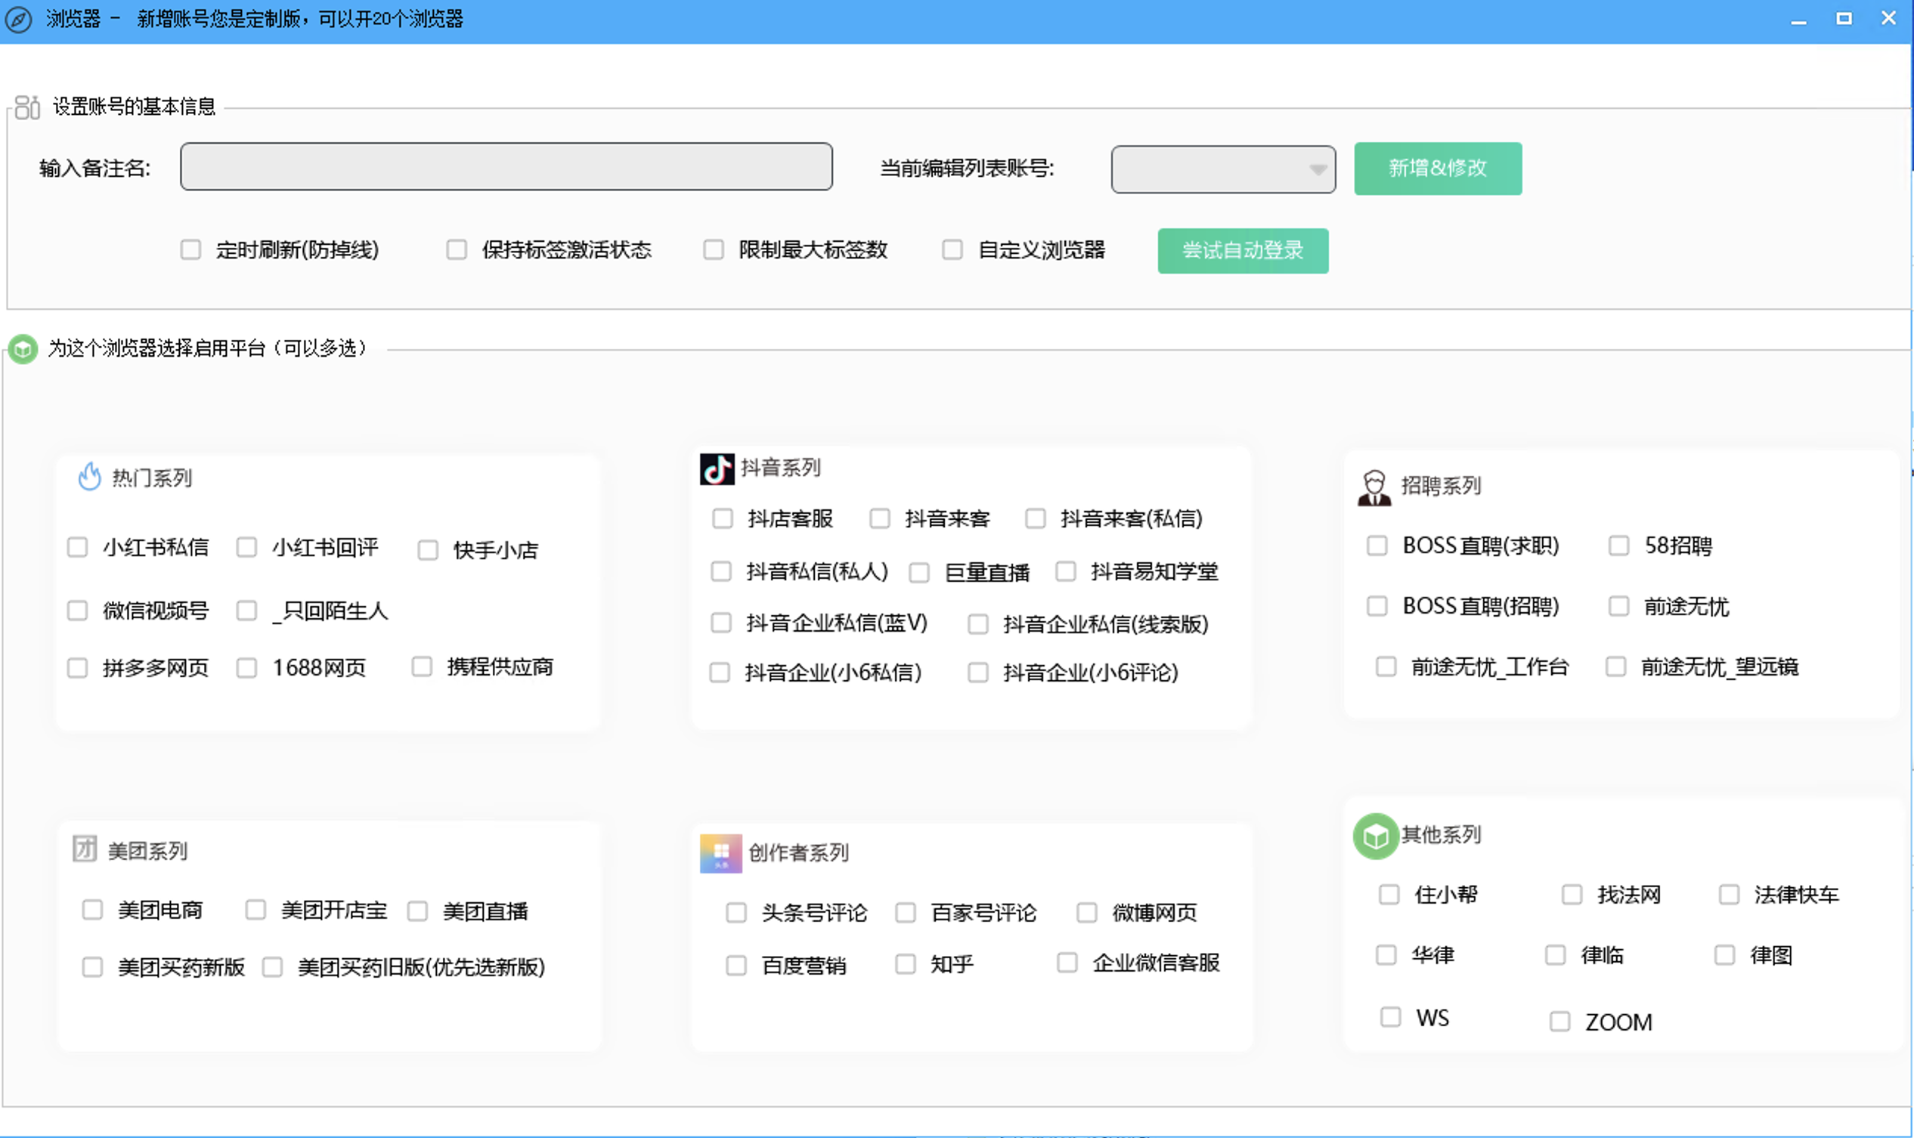The image size is (1914, 1138).
Task: Tick 前途无忧_望远镜 checkbox
Action: (x=1616, y=667)
